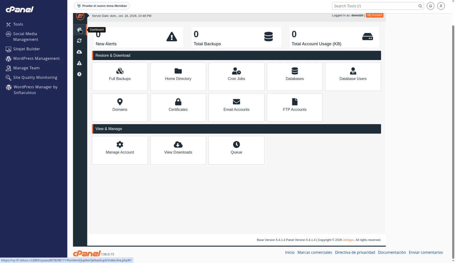The image size is (455, 263).
Task: Open the Inicio footer link
Action: pyautogui.click(x=290, y=252)
